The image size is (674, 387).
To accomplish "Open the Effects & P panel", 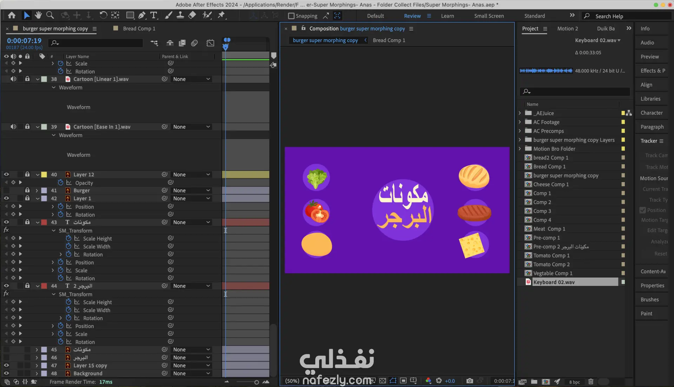I will click(652, 71).
